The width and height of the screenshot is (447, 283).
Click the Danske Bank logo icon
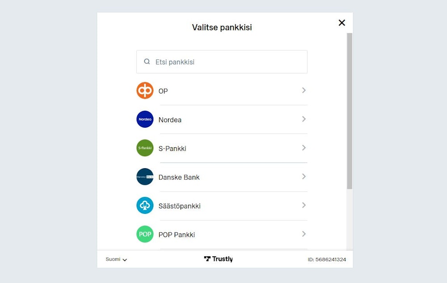tap(144, 176)
